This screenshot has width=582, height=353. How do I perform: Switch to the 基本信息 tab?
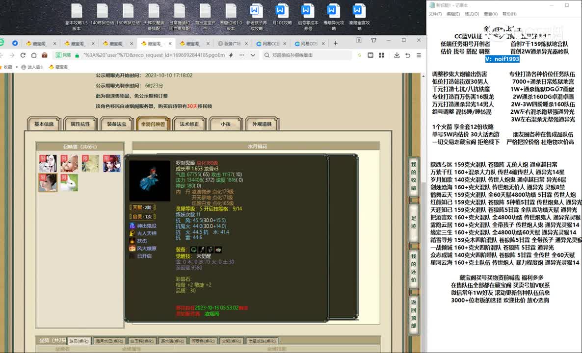tap(44, 124)
